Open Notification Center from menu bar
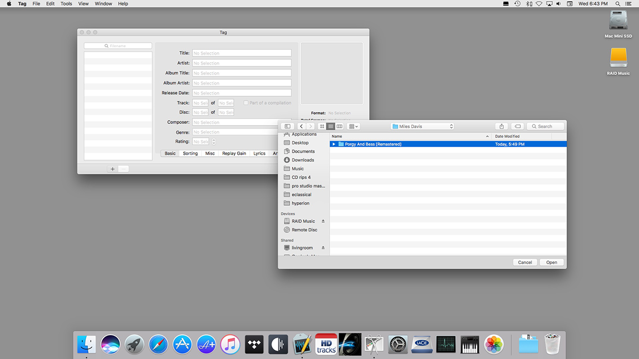This screenshot has width=639, height=359. point(629,4)
